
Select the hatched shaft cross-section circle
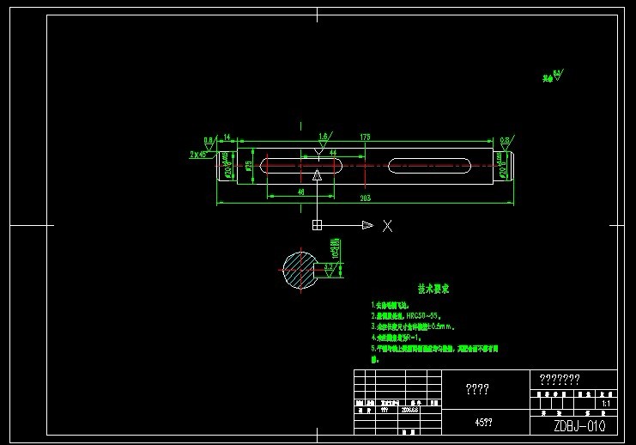click(x=300, y=269)
